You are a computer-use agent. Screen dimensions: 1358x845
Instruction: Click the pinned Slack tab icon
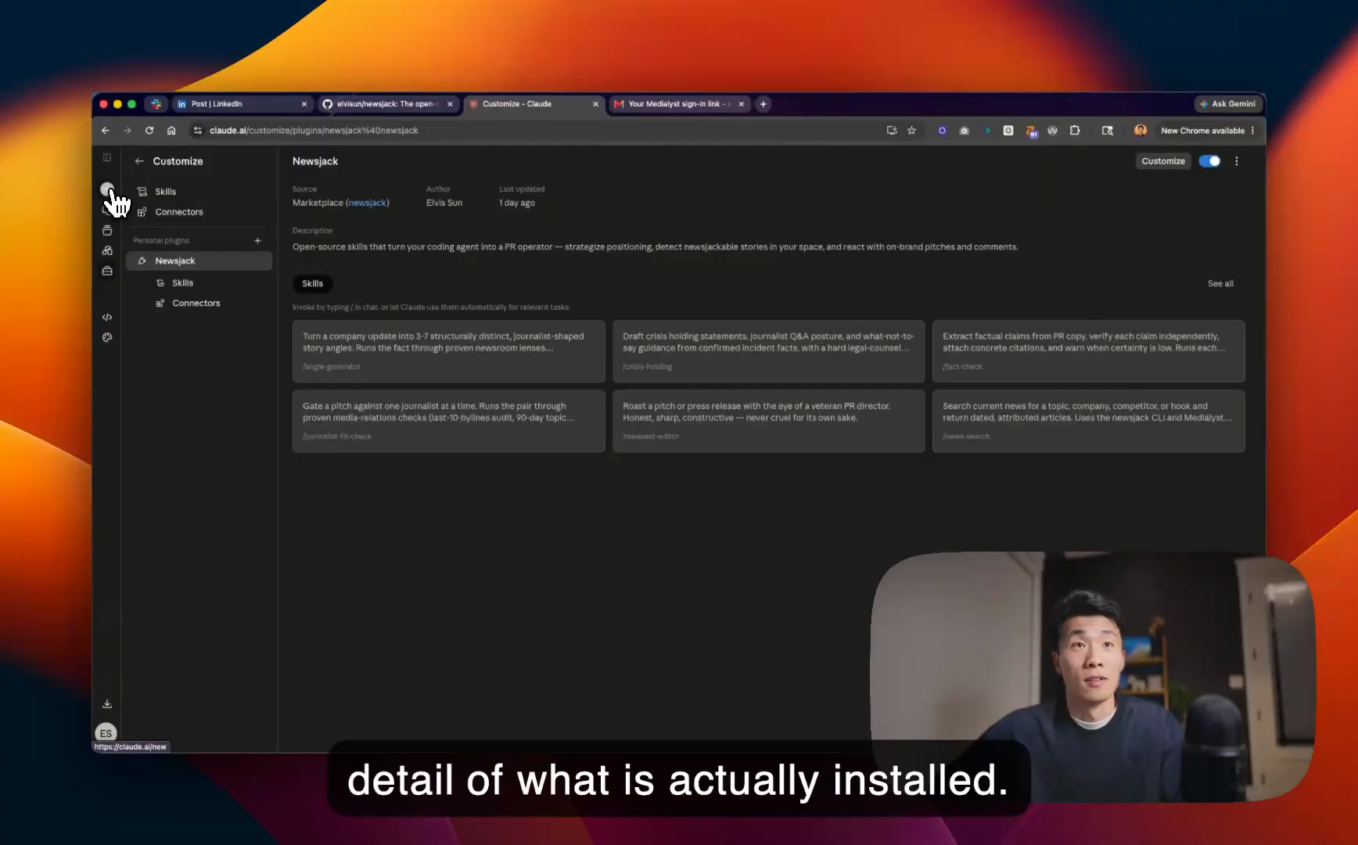156,104
